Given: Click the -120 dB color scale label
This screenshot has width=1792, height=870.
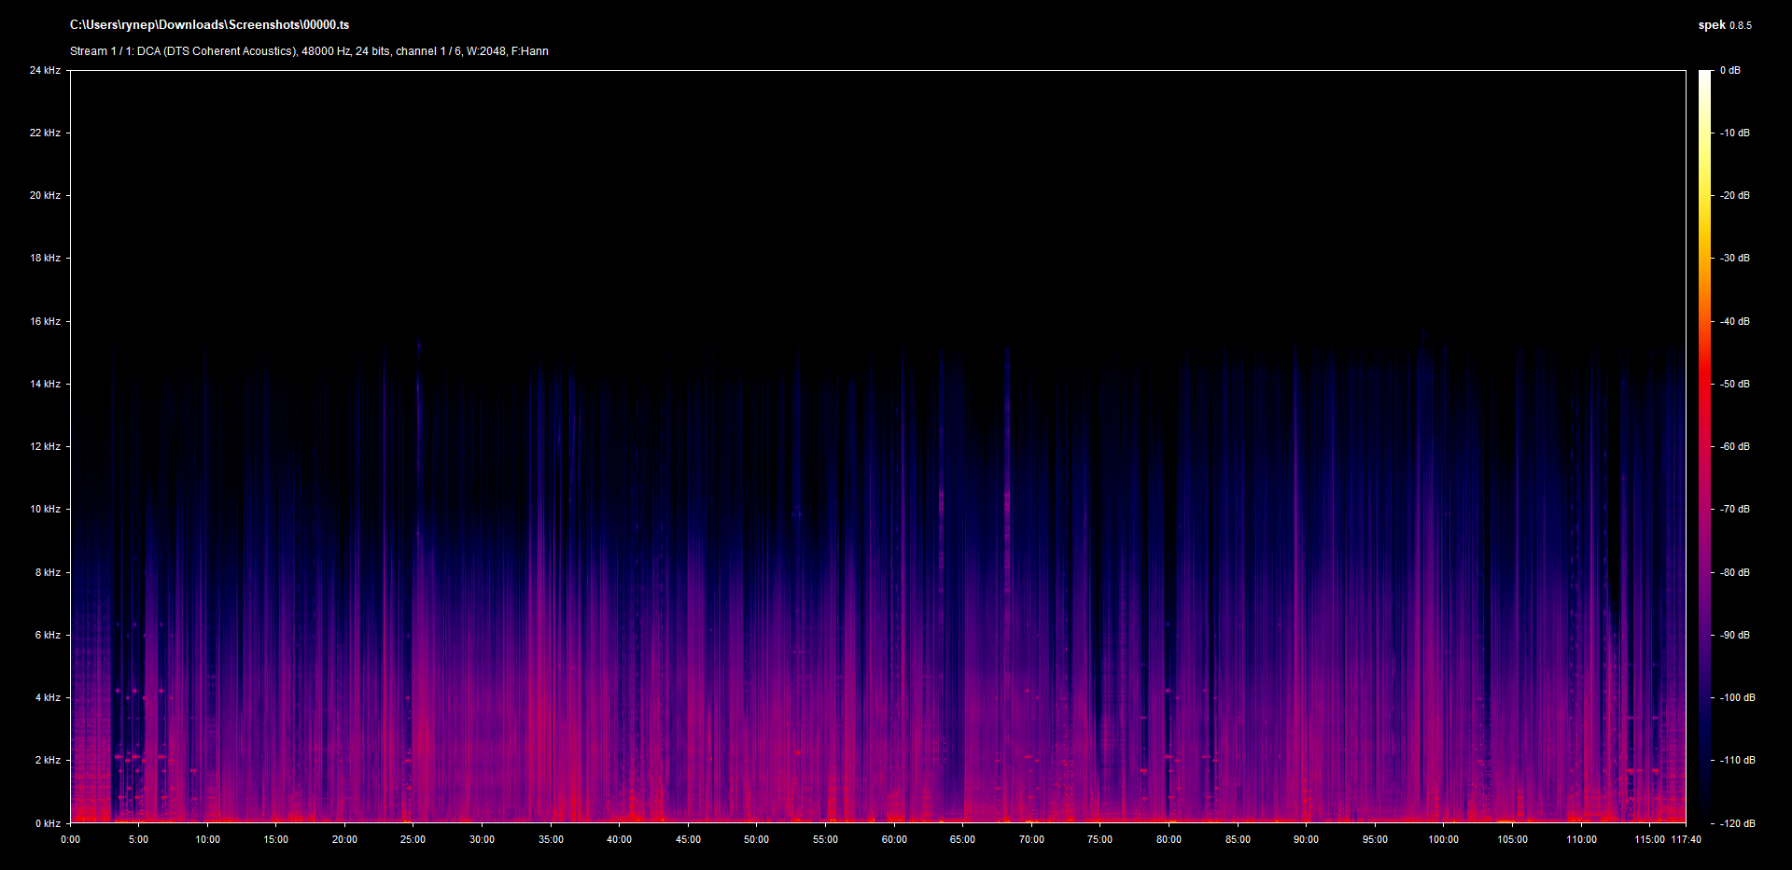Looking at the screenshot, I should [1737, 823].
